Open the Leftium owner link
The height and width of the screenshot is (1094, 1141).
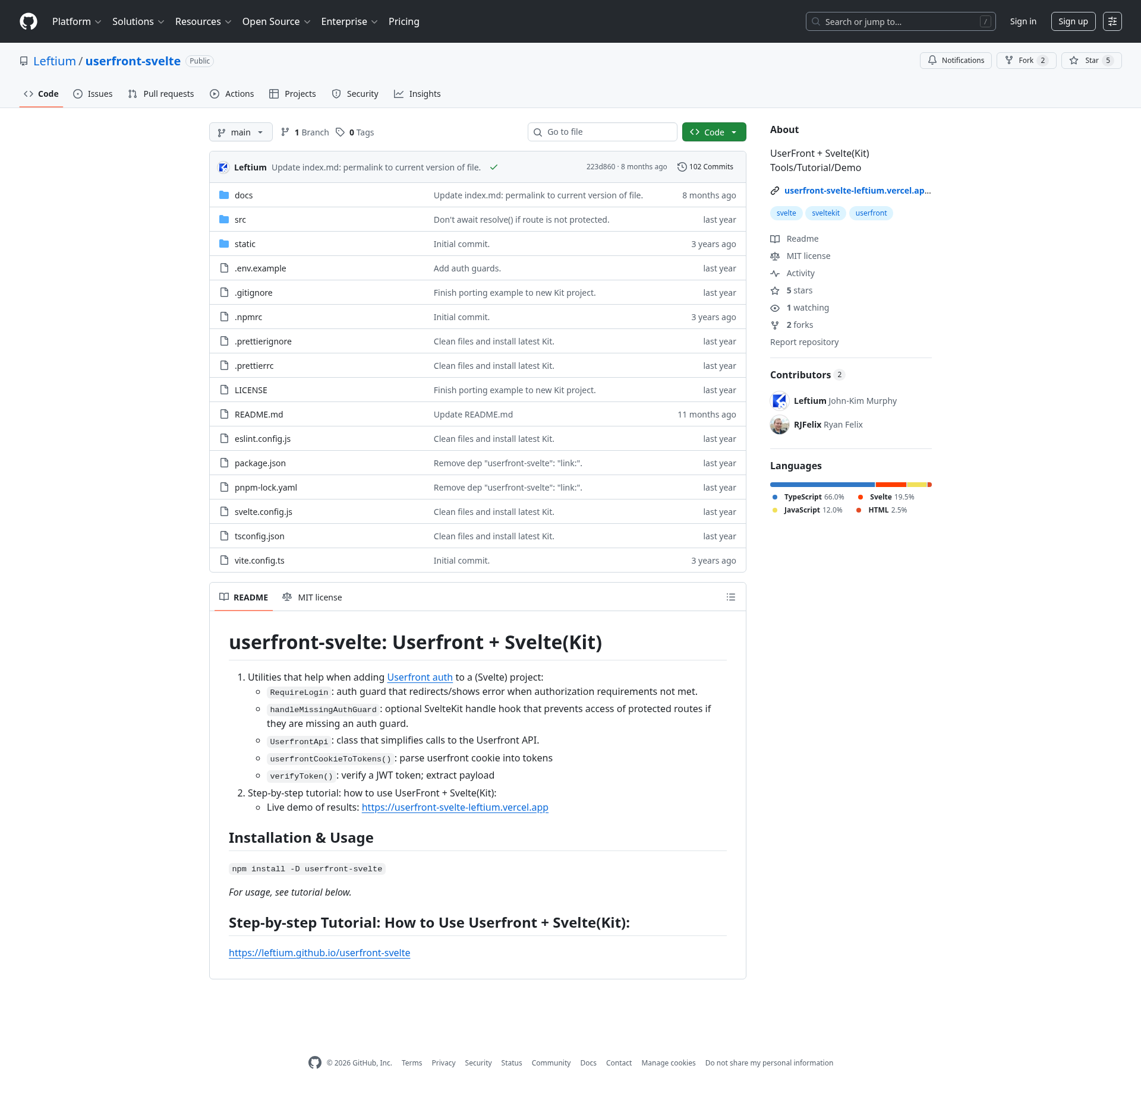pos(55,61)
